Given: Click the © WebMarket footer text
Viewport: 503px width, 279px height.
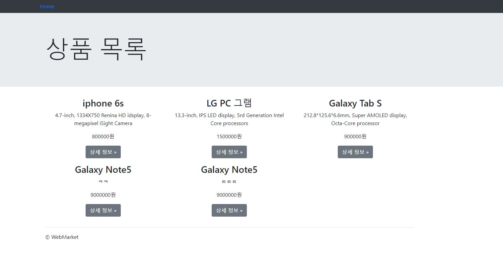Looking at the screenshot, I should point(62,237).
